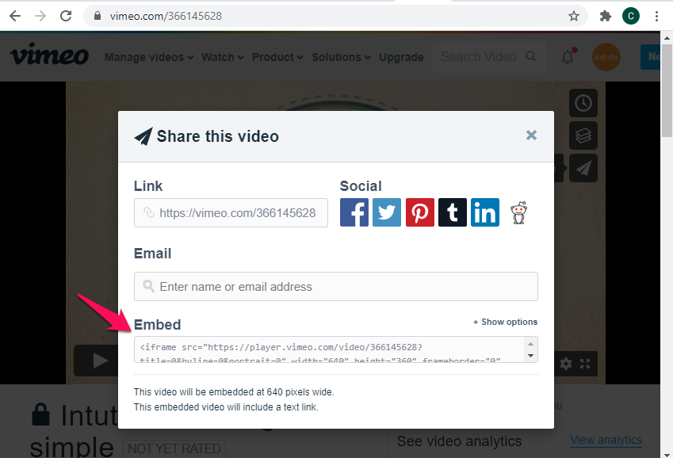Open the Solutions dropdown menu
Image resolution: width=673 pixels, height=458 pixels.
pyautogui.click(x=342, y=57)
